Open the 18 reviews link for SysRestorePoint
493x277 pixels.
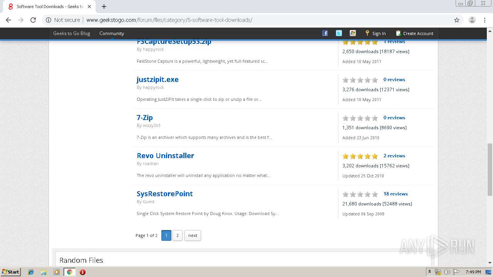click(x=396, y=194)
